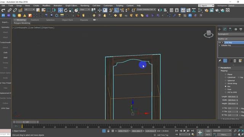Click the Redo arrow icon
The width and height of the screenshot is (244, 137).
pos(3,10)
